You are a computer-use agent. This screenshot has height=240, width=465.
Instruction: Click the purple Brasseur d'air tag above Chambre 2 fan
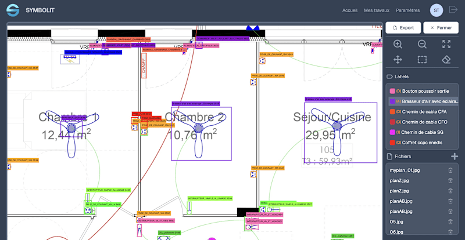click(x=196, y=104)
